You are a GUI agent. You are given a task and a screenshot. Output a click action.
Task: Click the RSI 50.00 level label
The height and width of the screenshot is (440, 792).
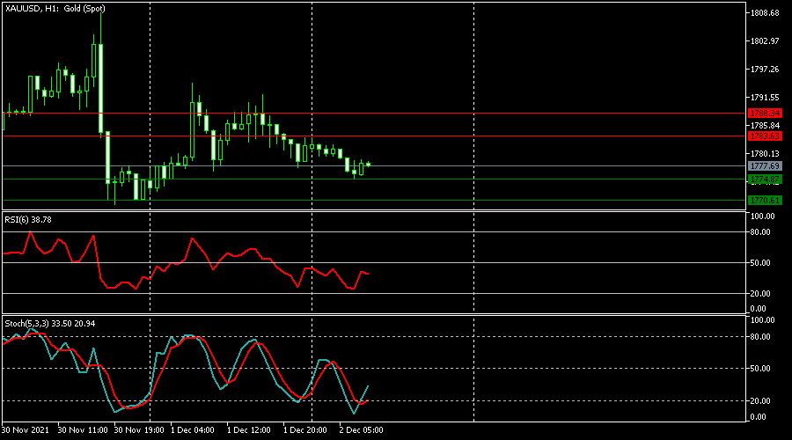760,263
